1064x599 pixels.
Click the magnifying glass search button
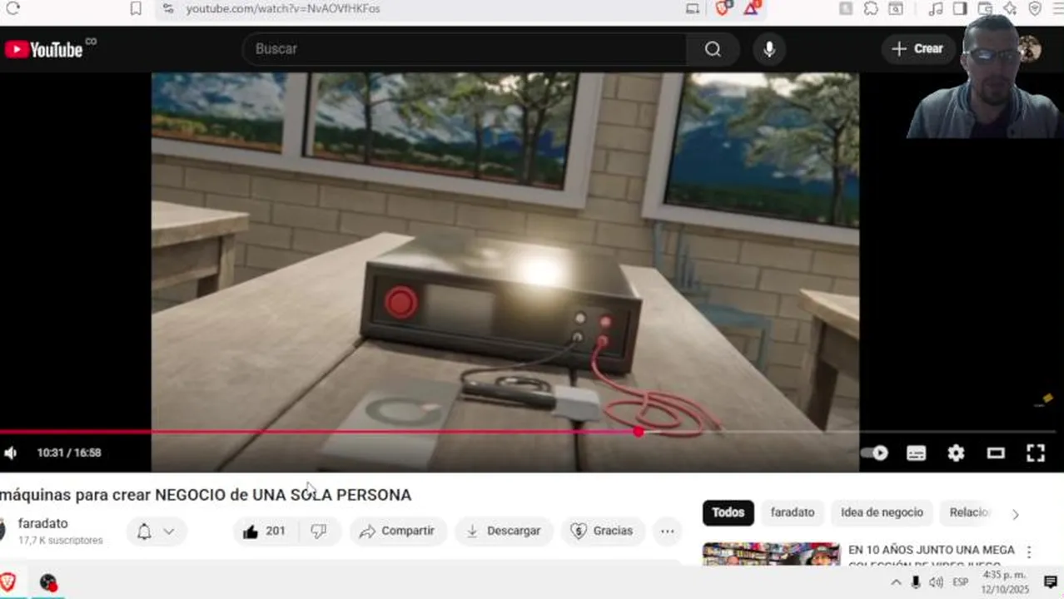point(713,49)
